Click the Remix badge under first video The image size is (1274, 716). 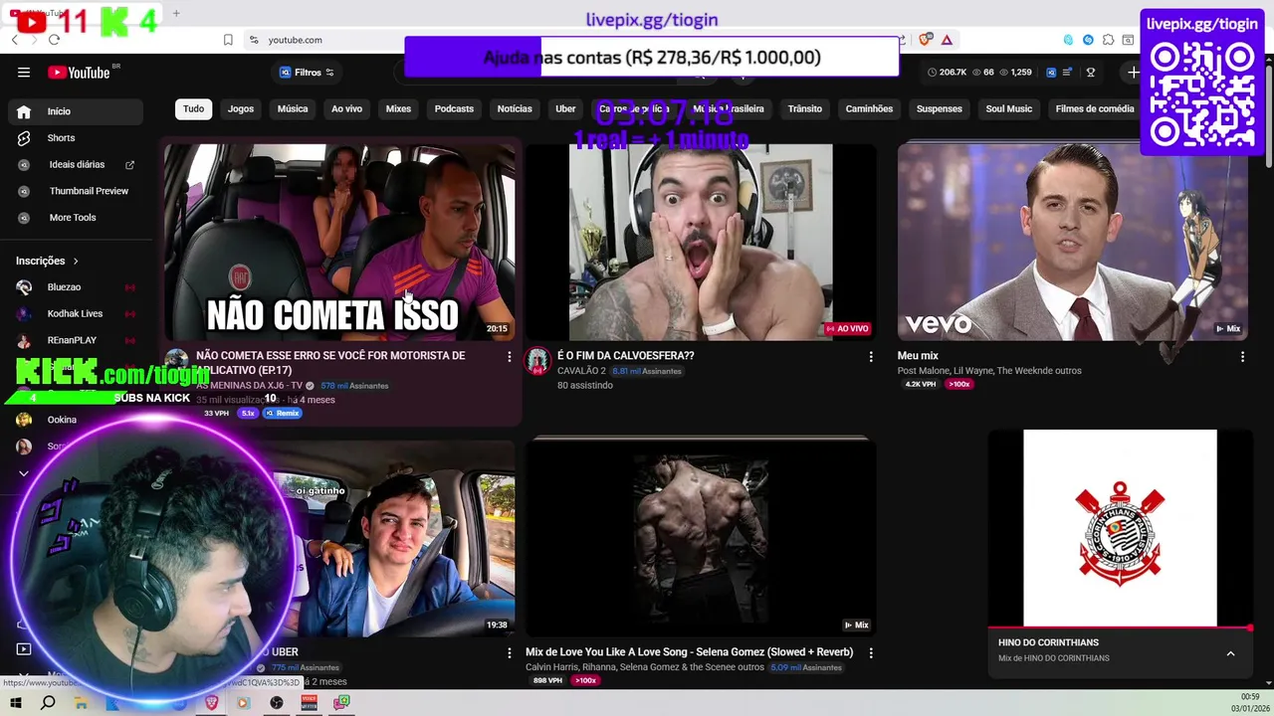[x=282, y=413]
